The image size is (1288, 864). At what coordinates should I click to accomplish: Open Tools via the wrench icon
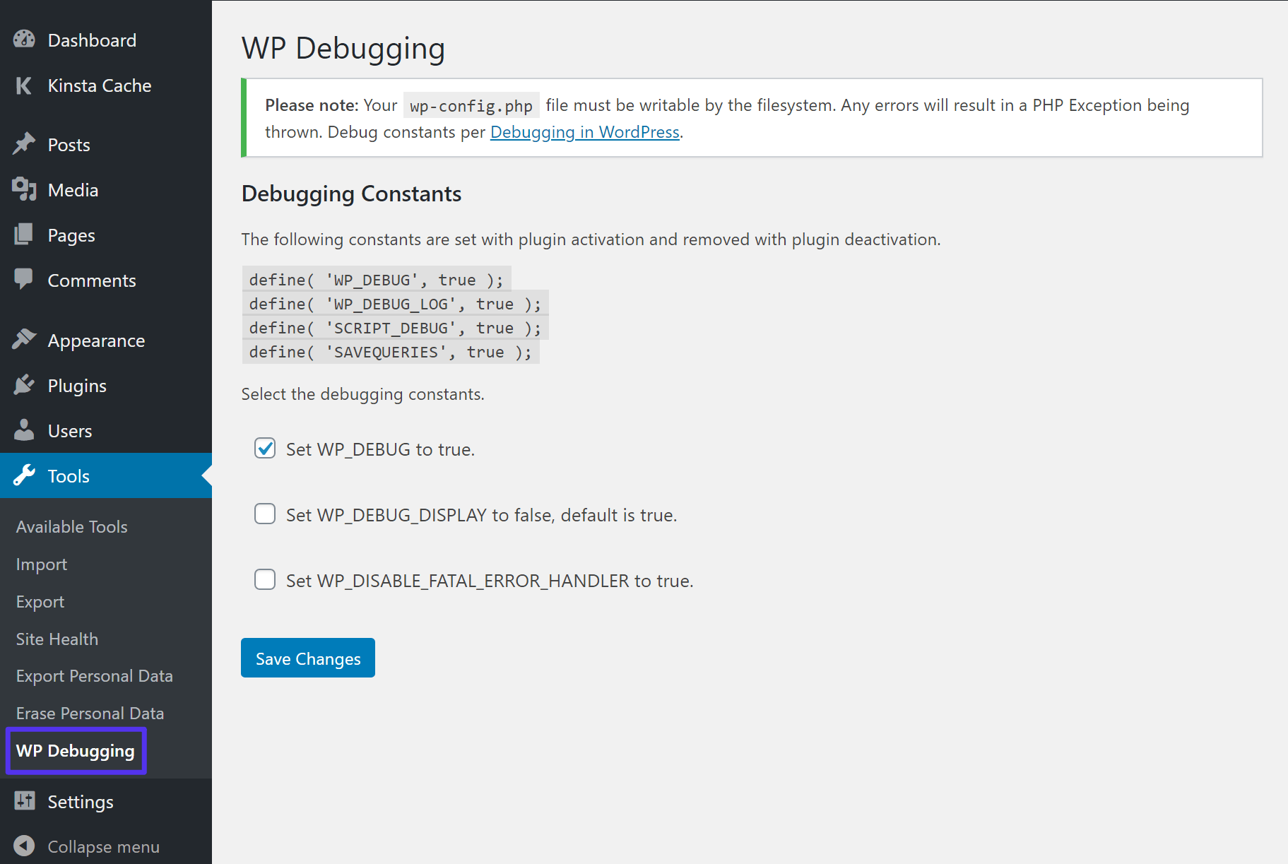coord(23,475)
